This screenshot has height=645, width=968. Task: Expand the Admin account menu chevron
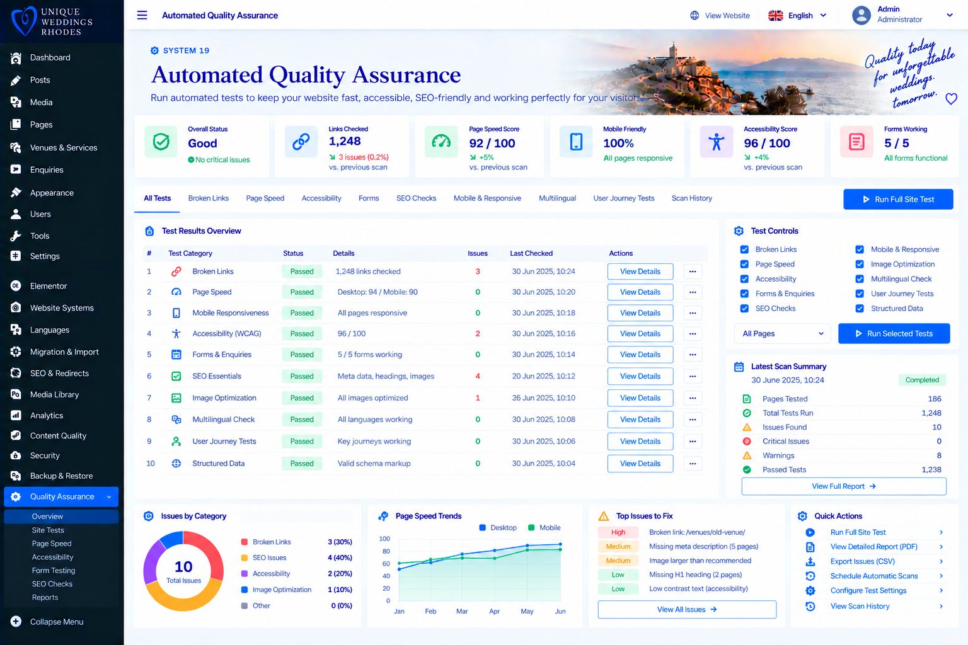click(x=950, y=15)
